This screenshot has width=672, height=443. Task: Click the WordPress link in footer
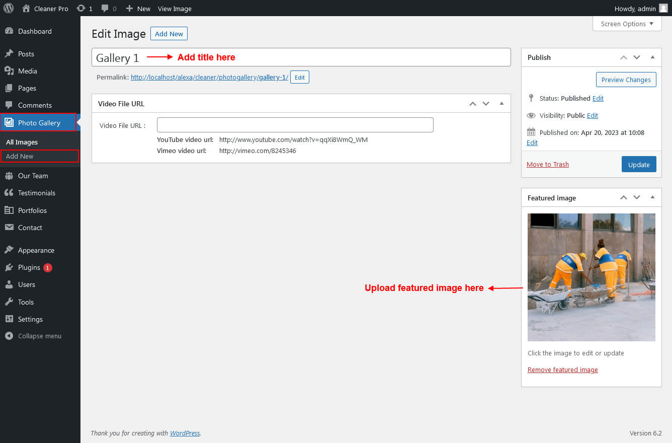(x=185, y=433)
